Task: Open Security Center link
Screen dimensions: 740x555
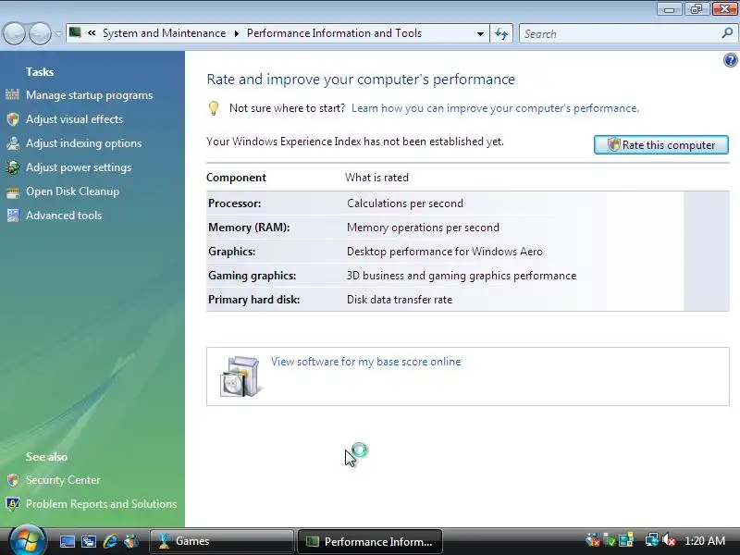Action: tap(63, 480)
